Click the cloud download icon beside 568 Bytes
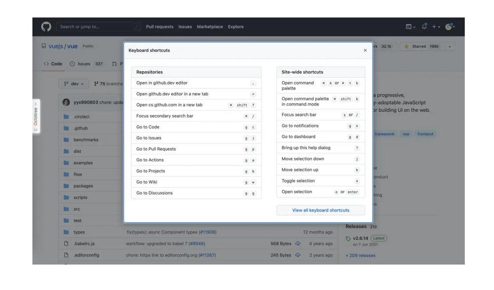The width and height of the screenshot is (494, 290). click(x=297, y=243)
